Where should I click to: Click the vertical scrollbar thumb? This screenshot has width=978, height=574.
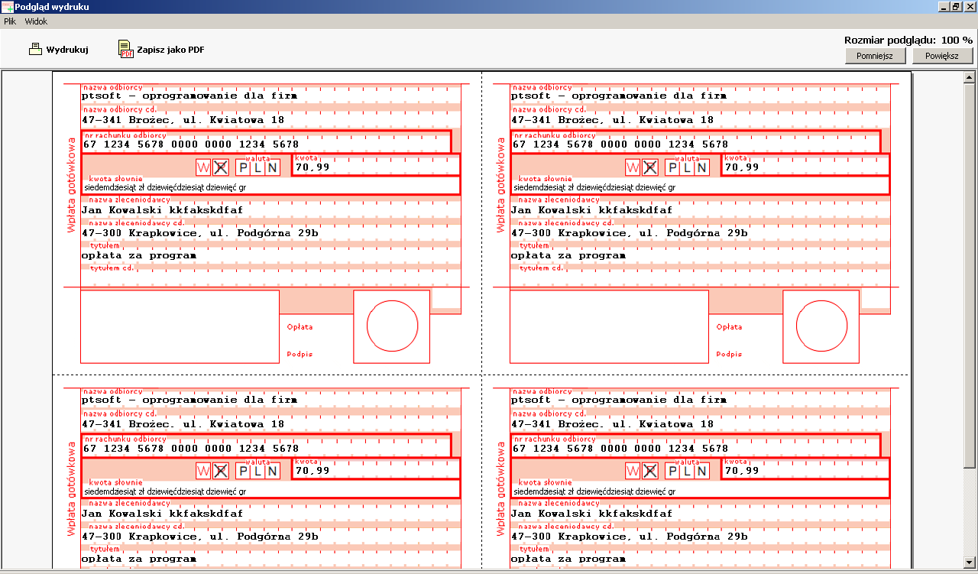click(x=970, y=276)
